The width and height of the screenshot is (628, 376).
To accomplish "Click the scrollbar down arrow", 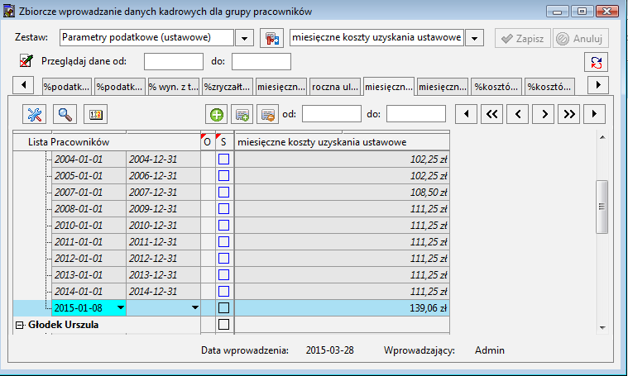I will point(602,327).
